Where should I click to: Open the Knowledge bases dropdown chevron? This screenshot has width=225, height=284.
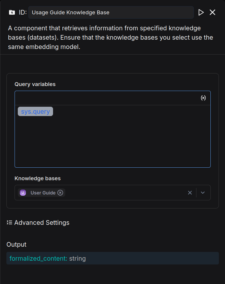pyautogui.click(x=203, y=193)
